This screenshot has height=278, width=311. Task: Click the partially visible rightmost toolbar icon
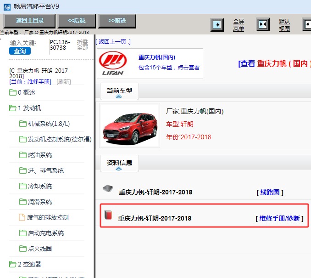[x=307, y=25]
